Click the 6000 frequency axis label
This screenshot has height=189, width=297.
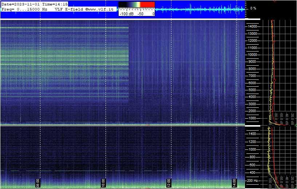253,83
